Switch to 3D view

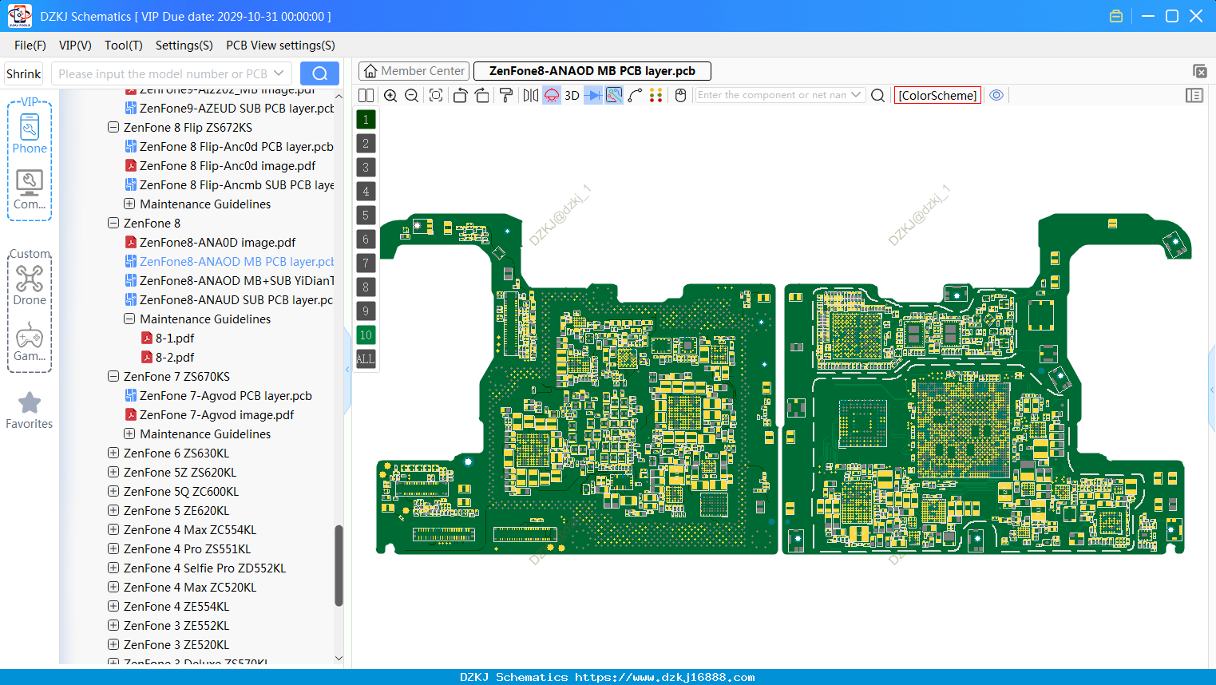point(572,95)
